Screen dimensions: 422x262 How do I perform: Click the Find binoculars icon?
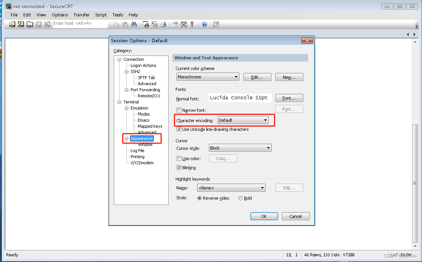click(134, 24)
